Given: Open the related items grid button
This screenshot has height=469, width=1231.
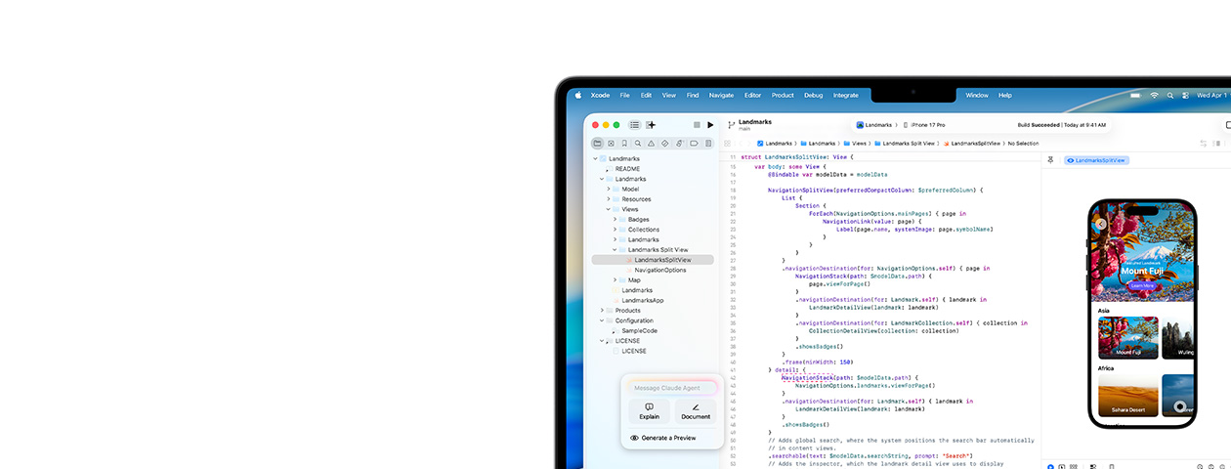Looking at the screenshot, I should (728, 143).
